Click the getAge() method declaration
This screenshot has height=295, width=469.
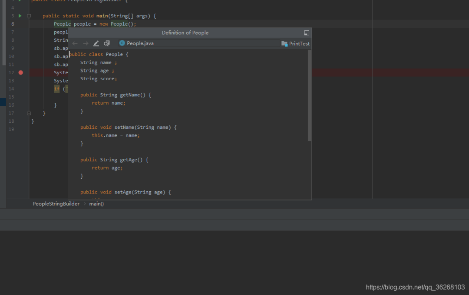pyautogui.click(x=114, y=160)
